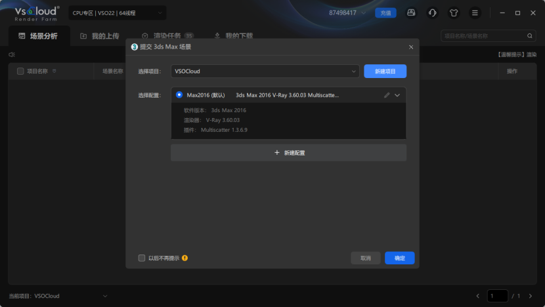Click the page number input field

click(497, 296)
